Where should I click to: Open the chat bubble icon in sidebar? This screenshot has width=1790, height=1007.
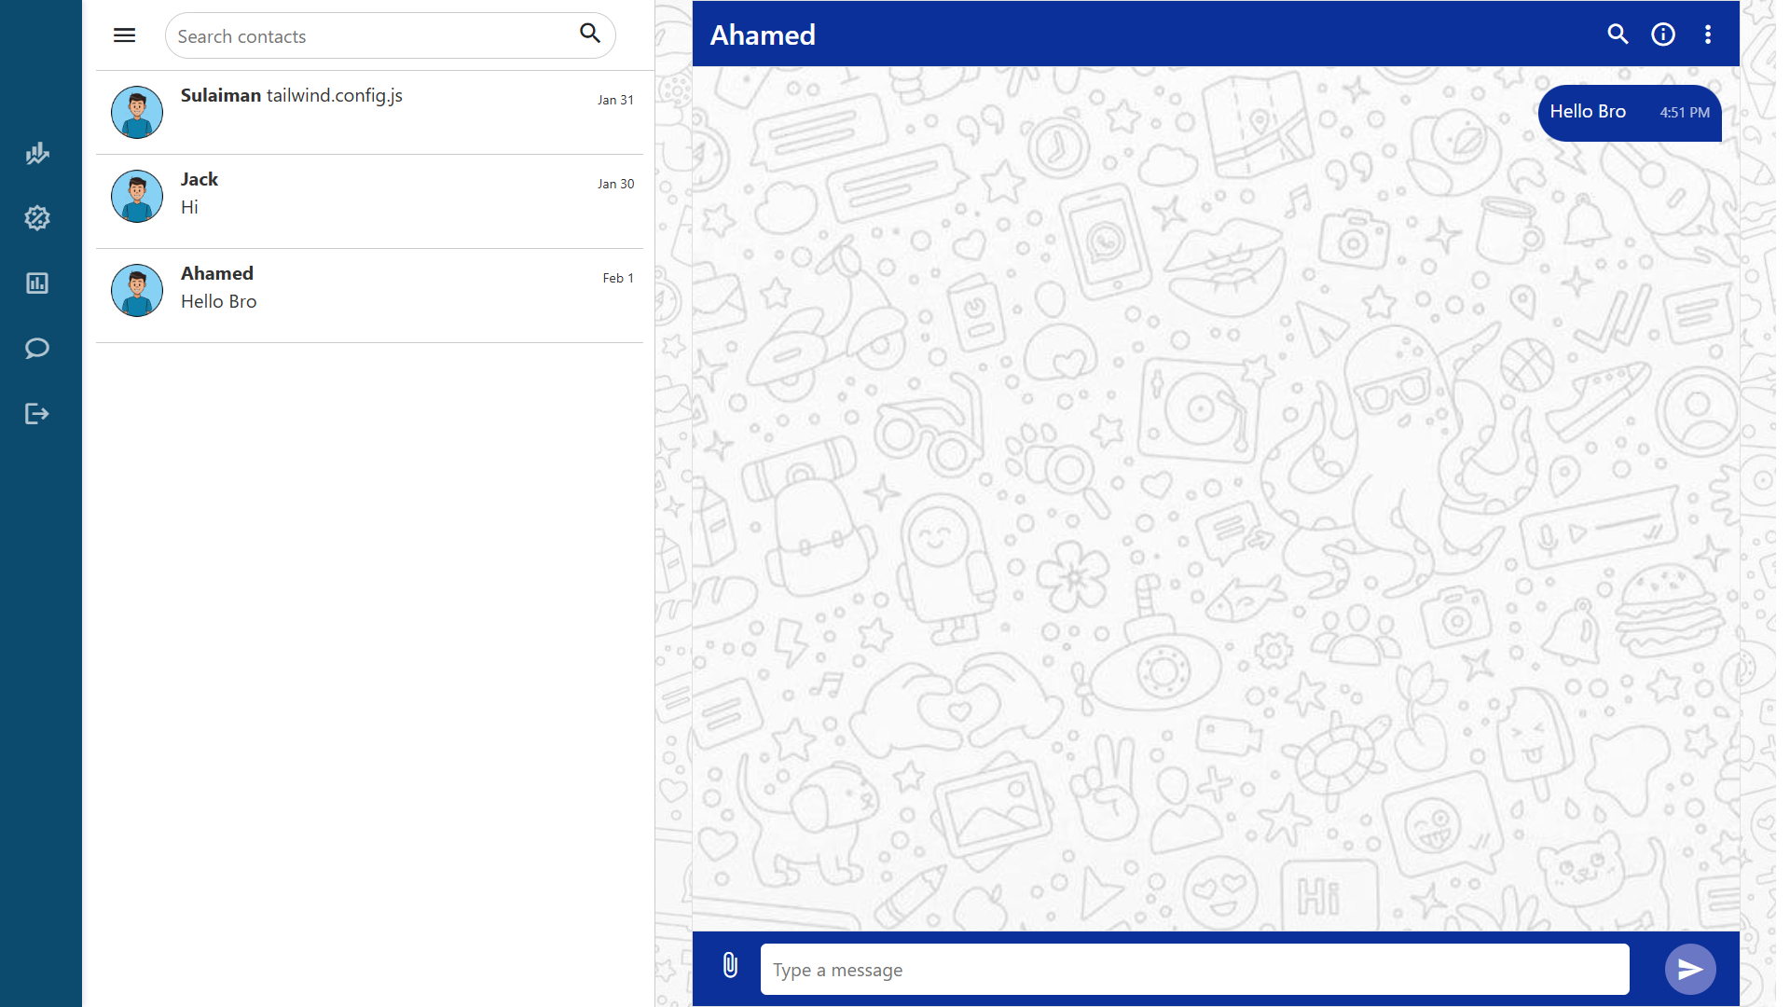point(37,349)
